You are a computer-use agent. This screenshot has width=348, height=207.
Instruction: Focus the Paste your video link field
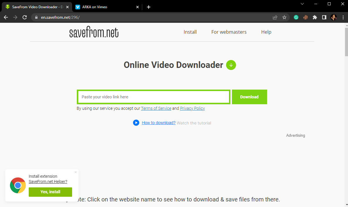click(x=154, y=97)
